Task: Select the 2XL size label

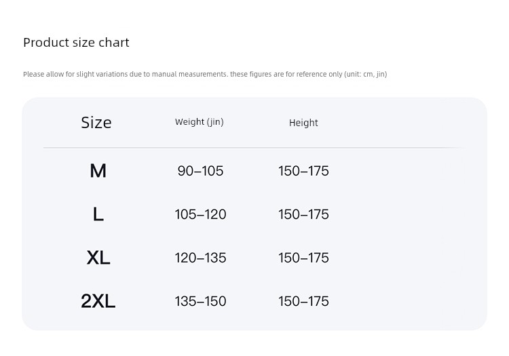Action: (98, 301)
